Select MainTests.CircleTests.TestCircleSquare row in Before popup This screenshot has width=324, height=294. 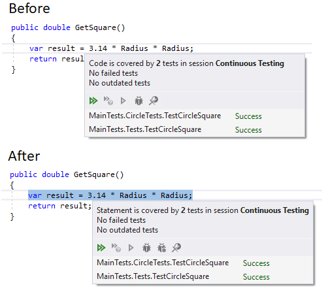click(x=195, y=116)
